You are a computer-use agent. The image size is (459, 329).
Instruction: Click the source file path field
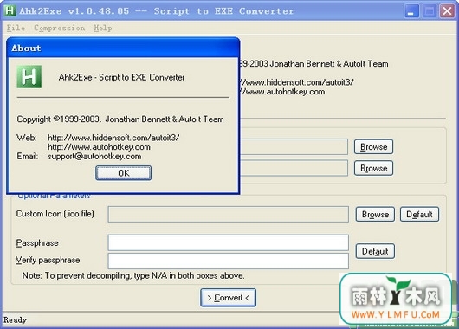(294, 146)
